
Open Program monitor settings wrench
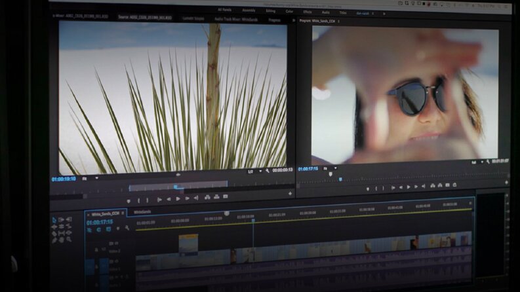[488, 162]
